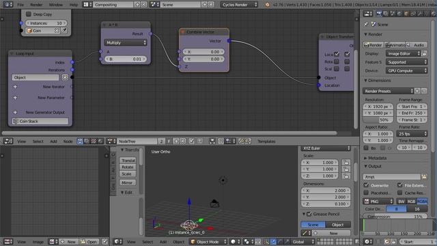This screenshot has width=437, height=246.
Task: Click plus icon for New Iterator
Action: (x=15, y=87)
